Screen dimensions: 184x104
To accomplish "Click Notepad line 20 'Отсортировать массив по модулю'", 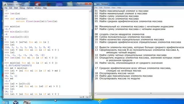I will (x=118, y=78).
